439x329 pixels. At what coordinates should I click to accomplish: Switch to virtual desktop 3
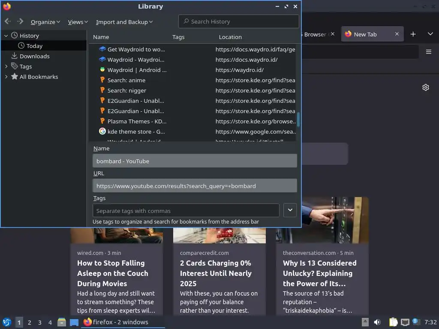click(x=40, y=323)
